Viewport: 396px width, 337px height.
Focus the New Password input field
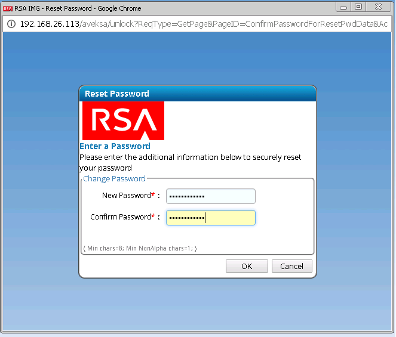click(x=210, y=196)
